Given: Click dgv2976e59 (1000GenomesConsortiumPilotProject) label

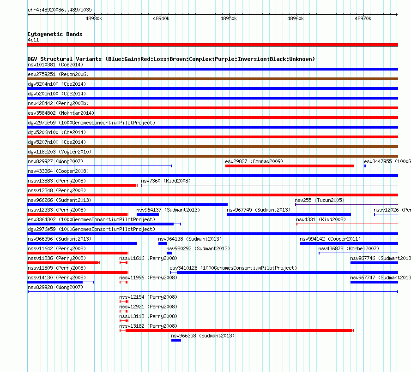Looking at the screenshot, I should 91,229.
